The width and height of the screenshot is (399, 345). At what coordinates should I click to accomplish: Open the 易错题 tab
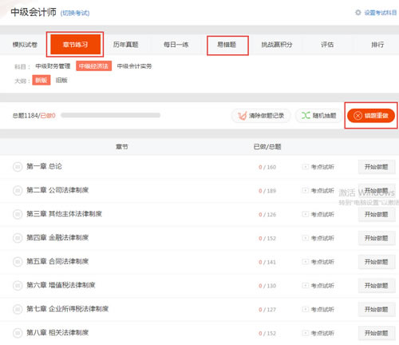227,45
